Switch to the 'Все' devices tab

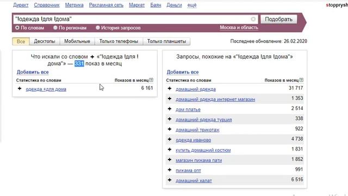pos(21,41)
